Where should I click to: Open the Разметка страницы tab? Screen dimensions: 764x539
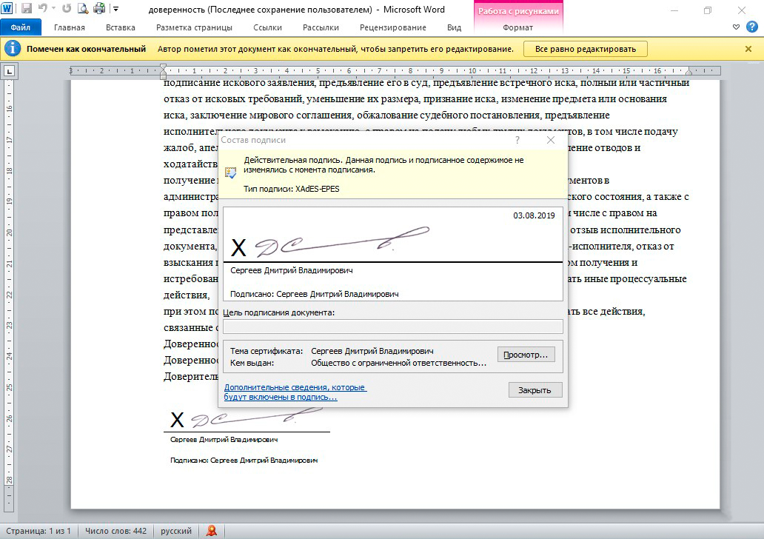point(194,27)
